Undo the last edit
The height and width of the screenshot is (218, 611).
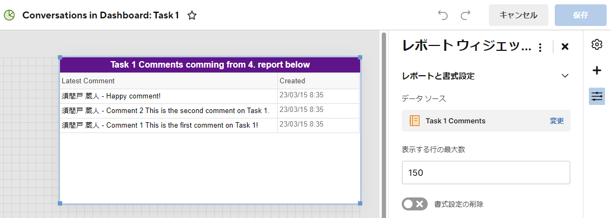443,15
